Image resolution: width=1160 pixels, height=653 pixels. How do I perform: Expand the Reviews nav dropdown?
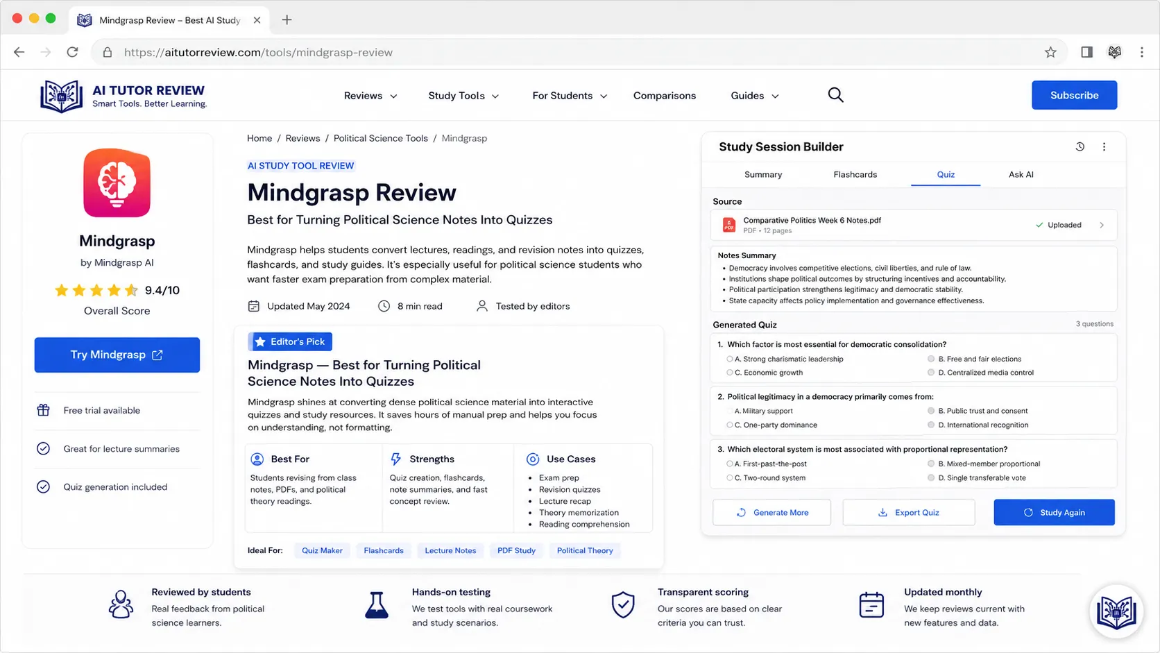pos(370,96)
